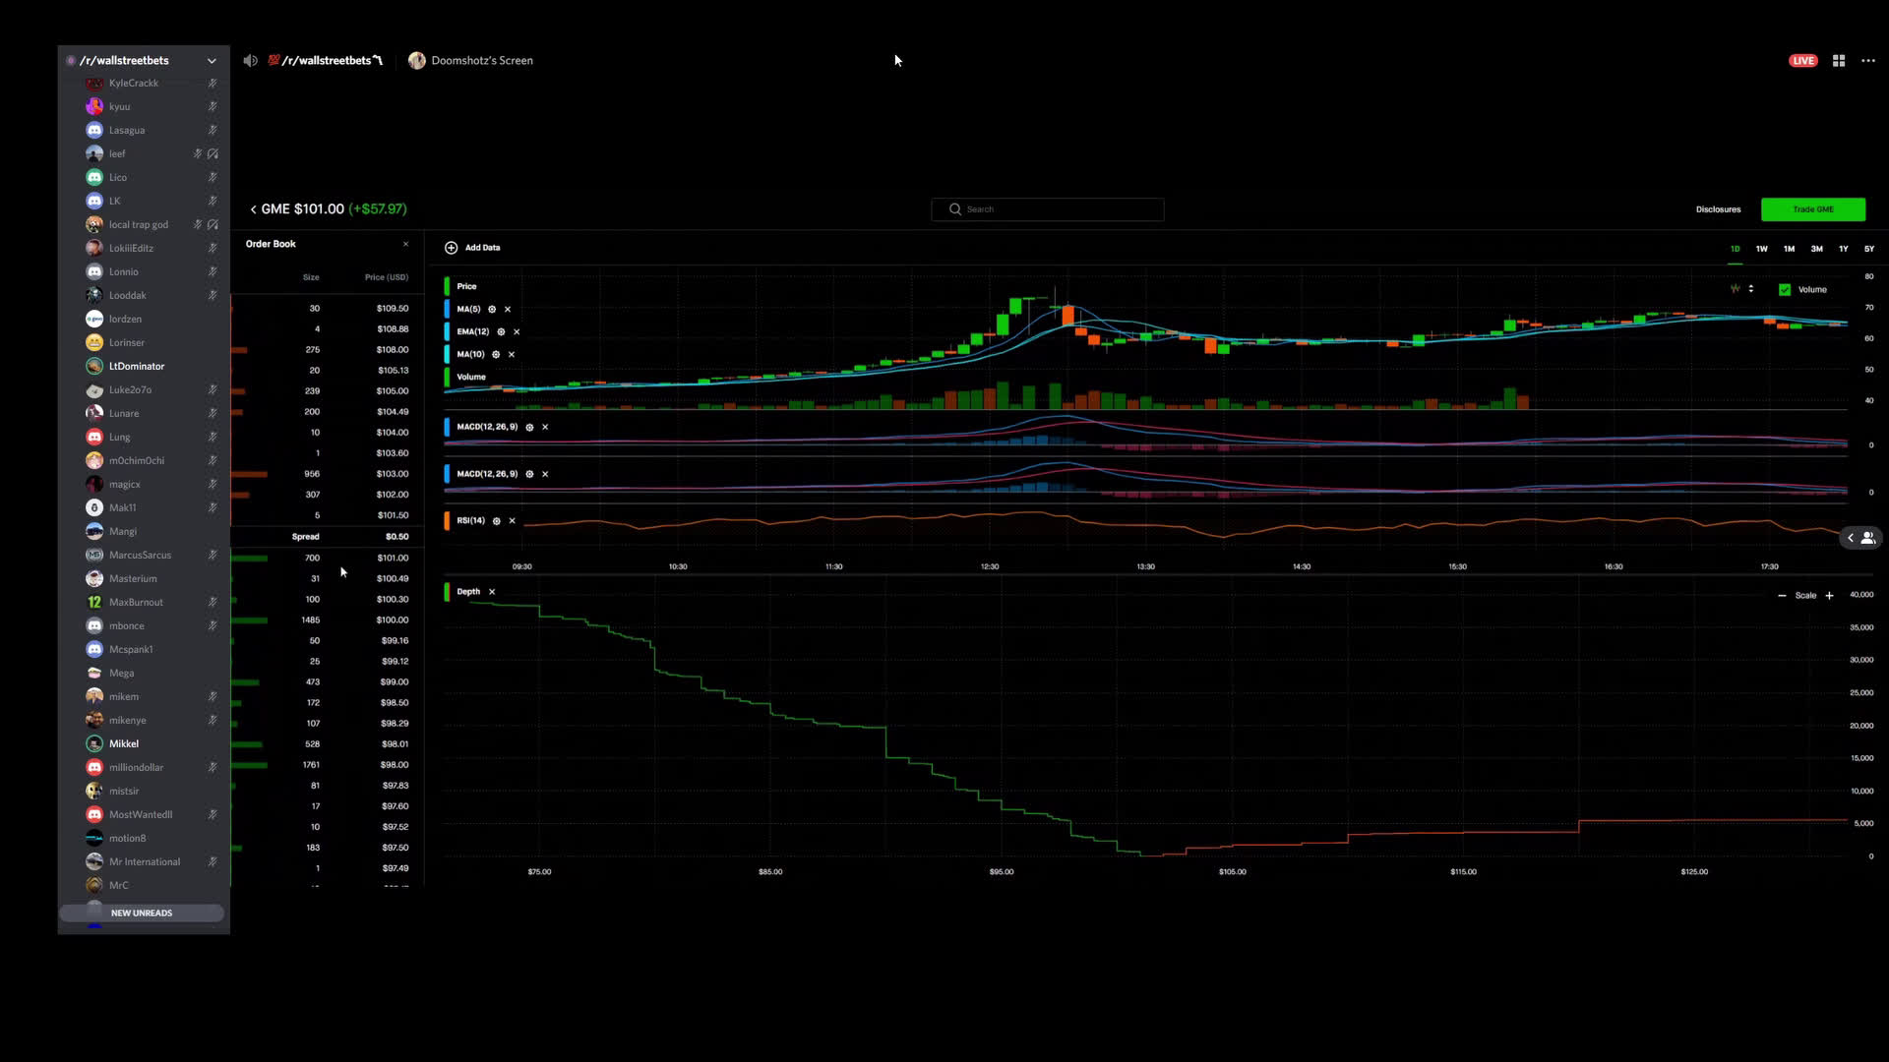Decrease depth scale with minus icon

[x=1782, y=596]
